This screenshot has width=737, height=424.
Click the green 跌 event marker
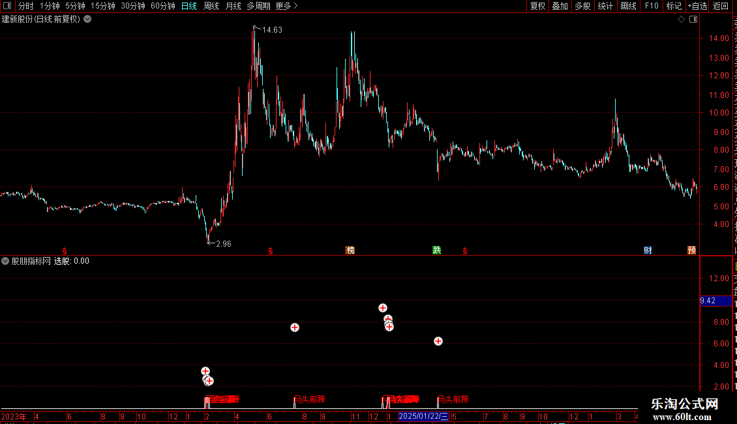click(436, 250)
